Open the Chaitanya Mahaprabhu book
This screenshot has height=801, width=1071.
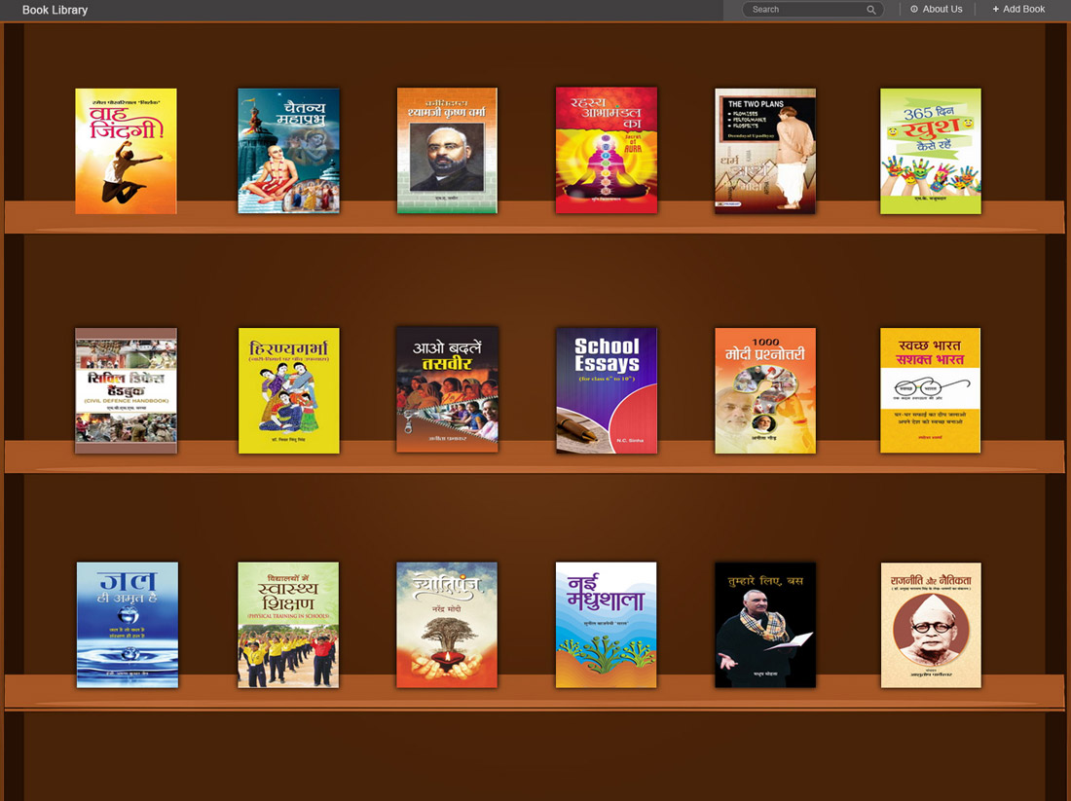(289, 151)
